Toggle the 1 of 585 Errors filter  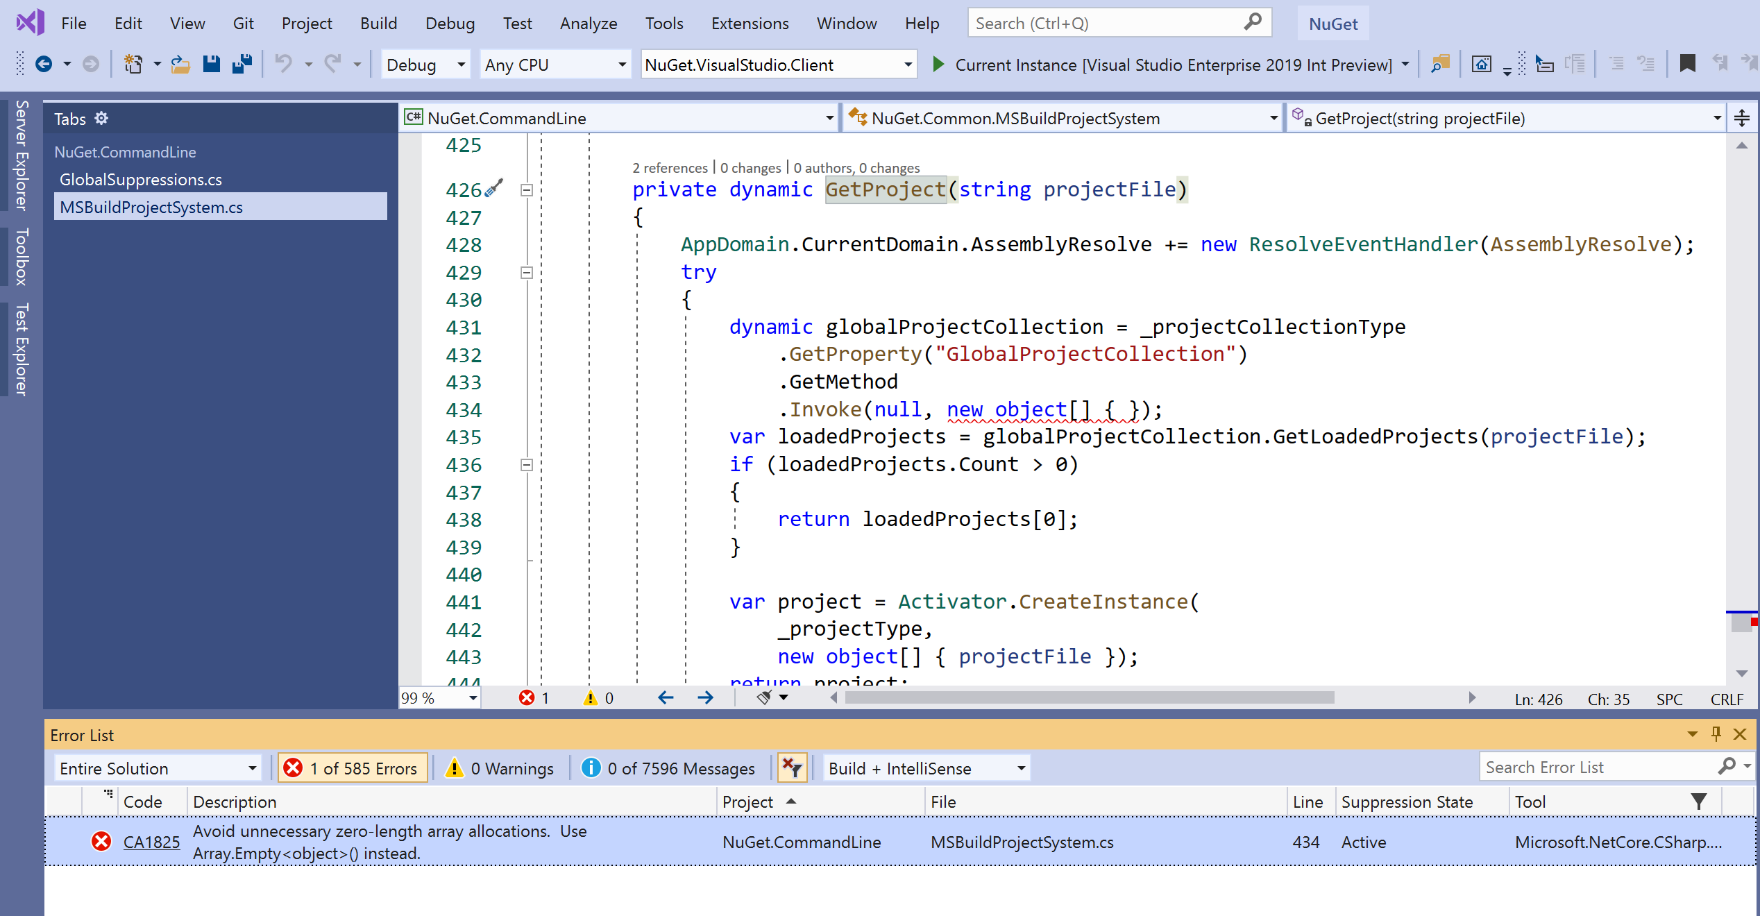[x=352, y=767]
